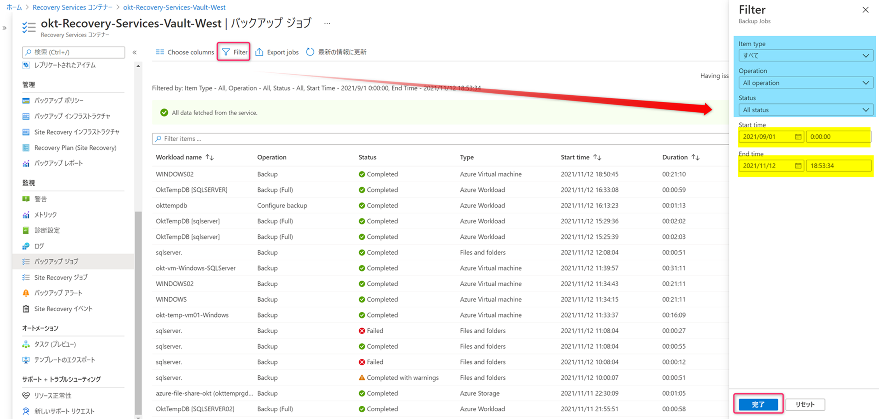The height and width of the screenshot is (419, 879).
Task: Click the Status column header
Action: click(367, 157)
